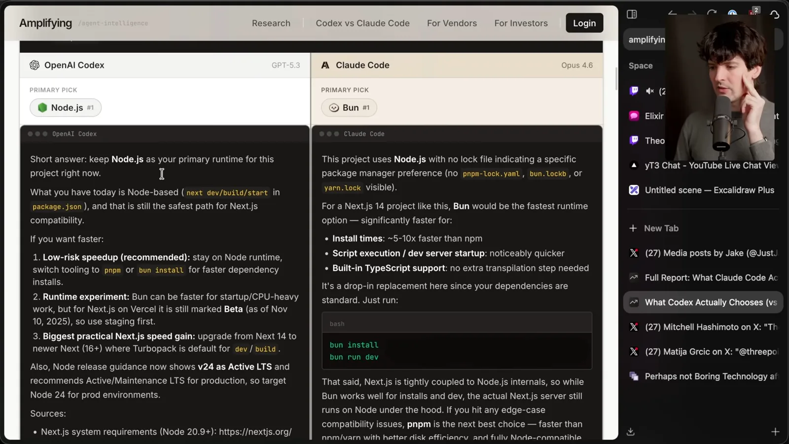The image size is (789, 444).
Task: Click the page vertical scrollbar
Action: pos(616,78)
